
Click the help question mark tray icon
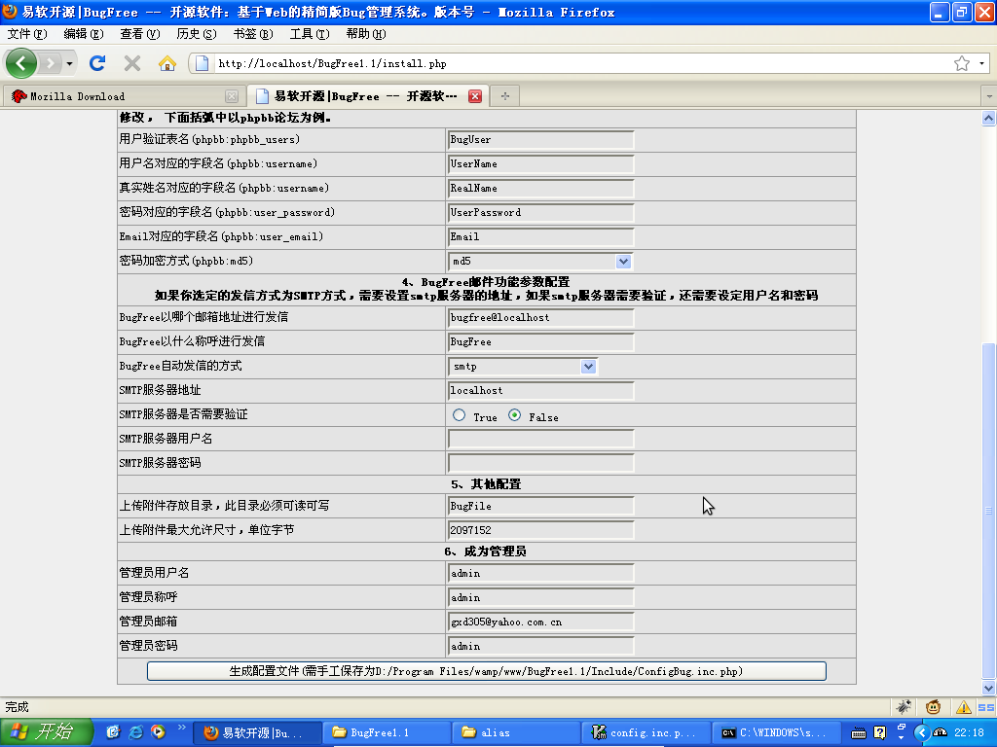880,733
